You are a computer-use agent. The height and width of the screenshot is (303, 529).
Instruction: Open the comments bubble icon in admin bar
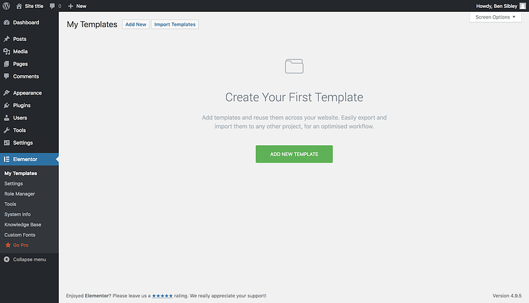[x=52, y=6]
